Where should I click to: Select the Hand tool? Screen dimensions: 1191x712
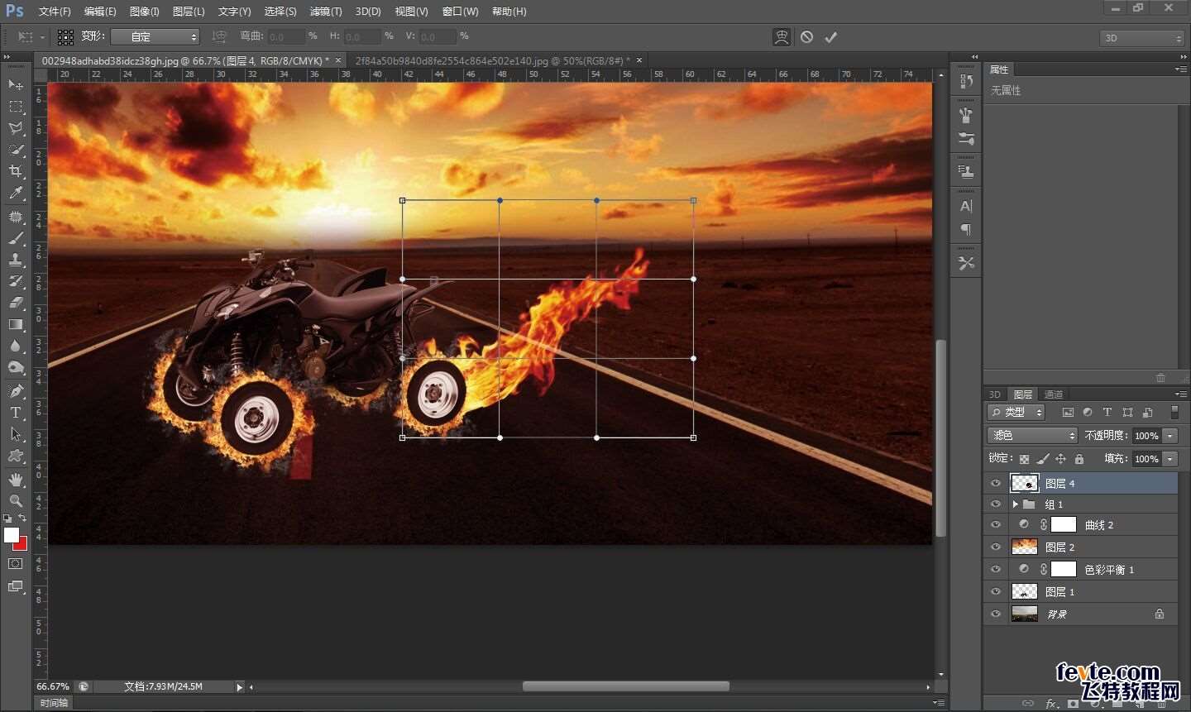point(16,480)
